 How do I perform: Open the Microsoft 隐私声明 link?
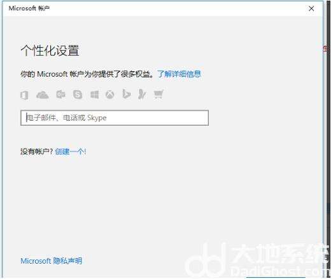point(51,261)
